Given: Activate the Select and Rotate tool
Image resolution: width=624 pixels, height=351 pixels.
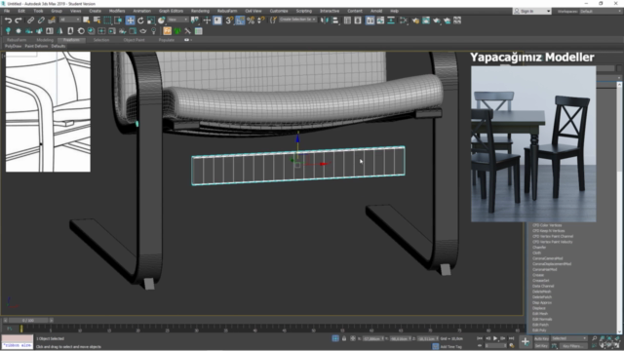Looking at the screenshot, I should click(x=140, y=20).
